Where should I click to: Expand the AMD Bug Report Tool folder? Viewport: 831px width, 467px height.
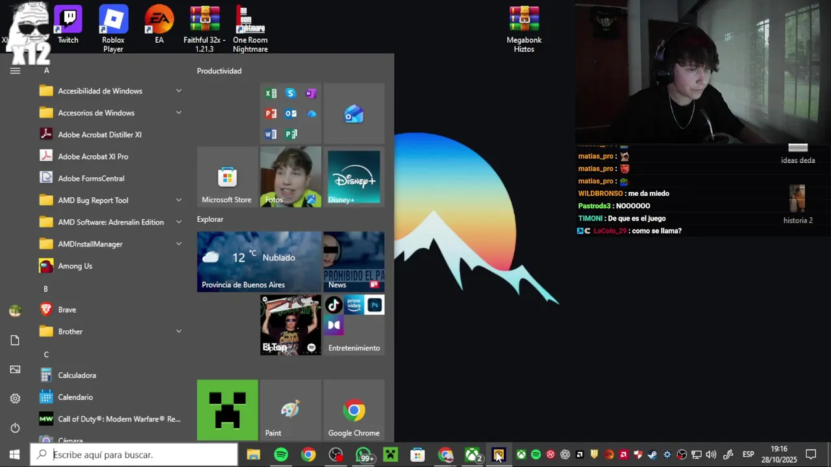point(110,200)
